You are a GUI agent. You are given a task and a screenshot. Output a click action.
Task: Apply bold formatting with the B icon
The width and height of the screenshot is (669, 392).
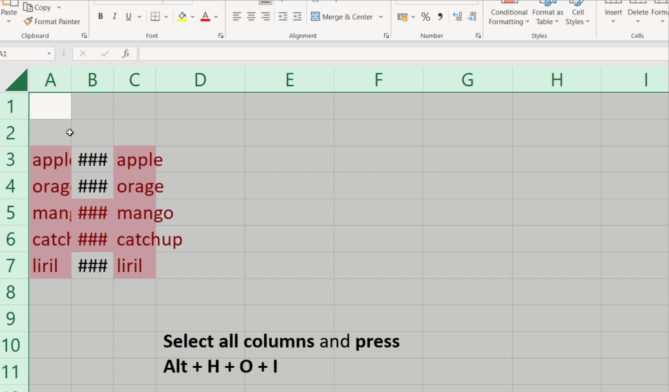coord(100,16)
